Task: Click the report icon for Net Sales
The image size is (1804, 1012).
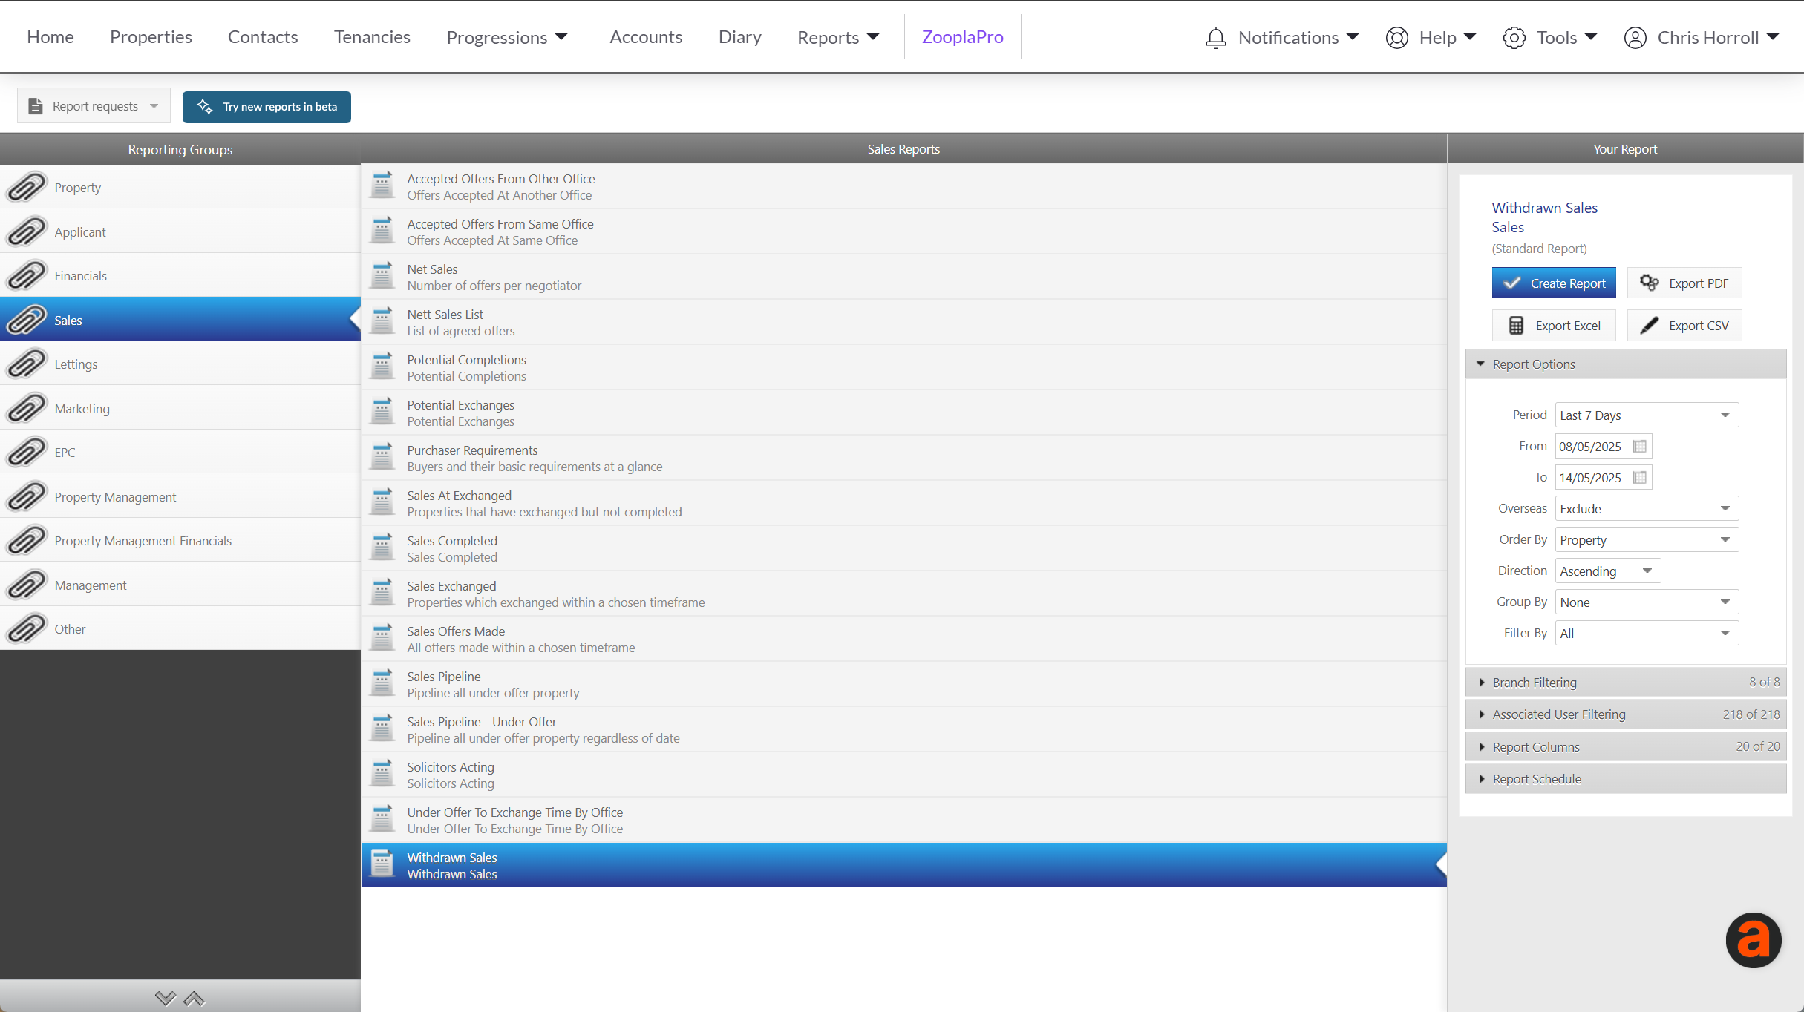Action: point(382,276)
